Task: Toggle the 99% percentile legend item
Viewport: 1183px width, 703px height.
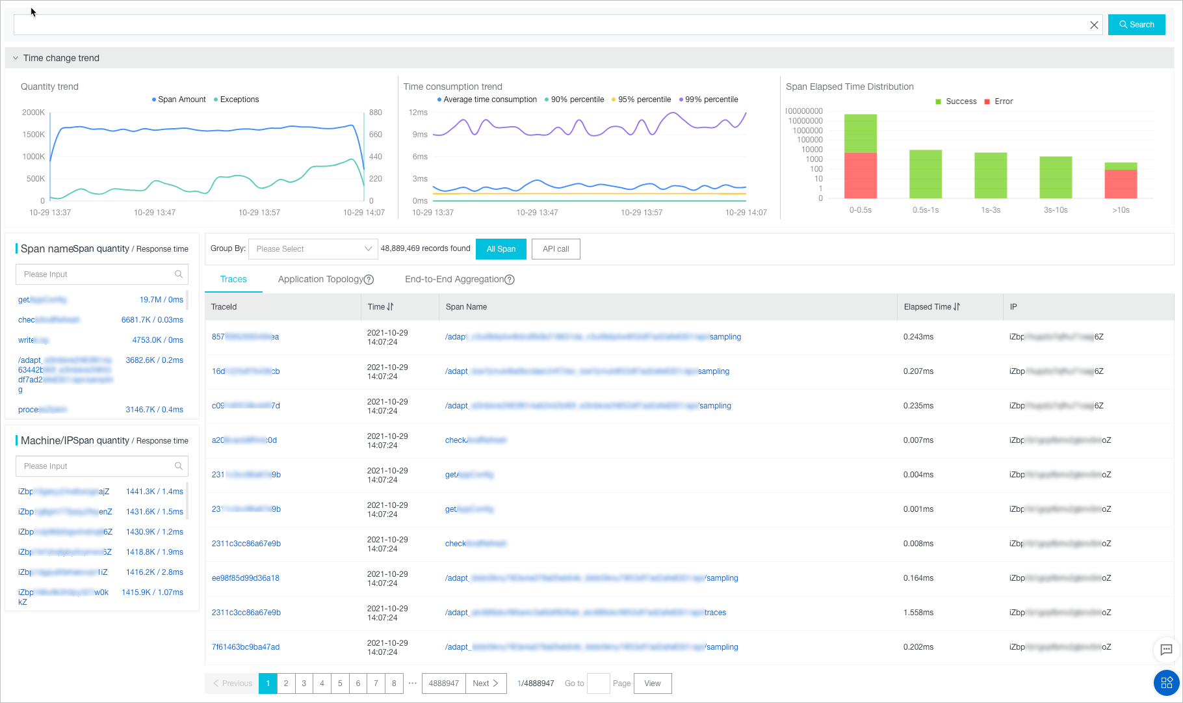Action: (708, 99)
